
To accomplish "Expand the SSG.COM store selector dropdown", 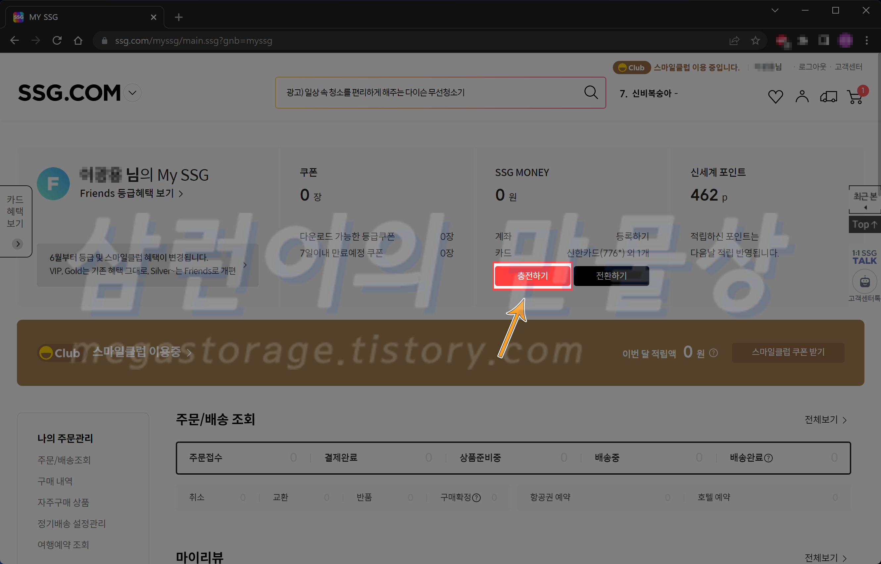I will click(x=132, y=93).
